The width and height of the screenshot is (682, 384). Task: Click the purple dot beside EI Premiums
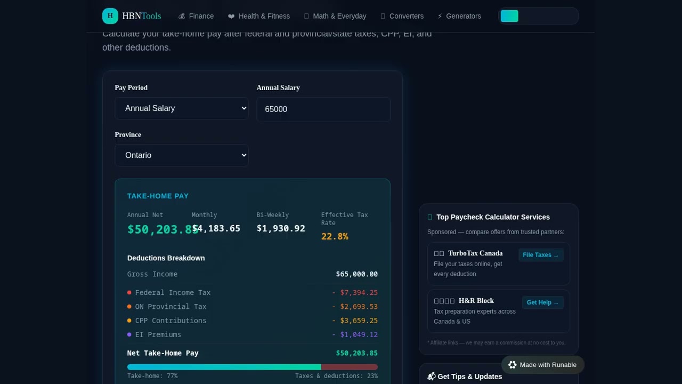click(129, 334)
